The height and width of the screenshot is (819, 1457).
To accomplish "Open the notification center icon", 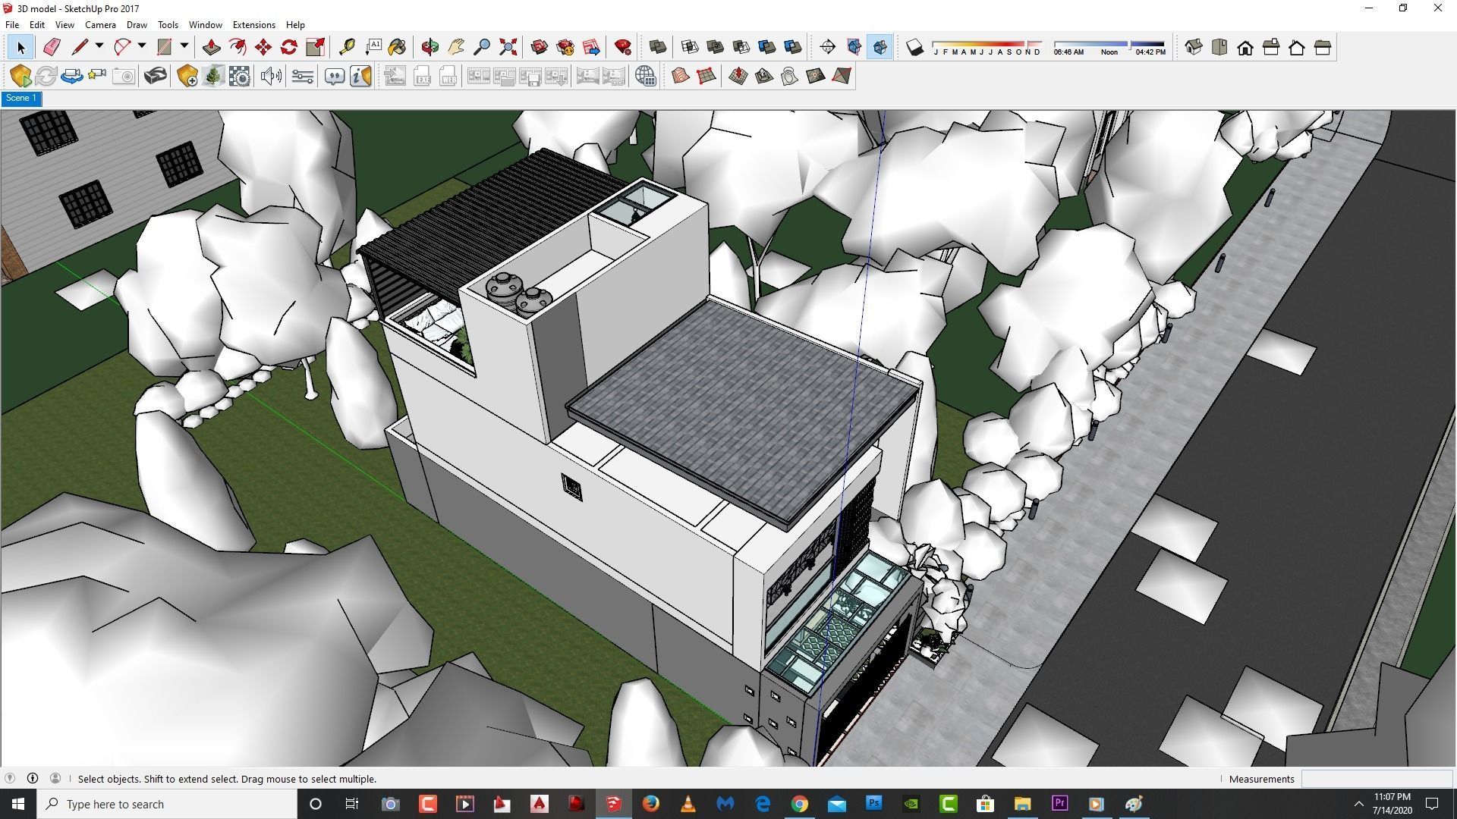I will [1433, 804].
